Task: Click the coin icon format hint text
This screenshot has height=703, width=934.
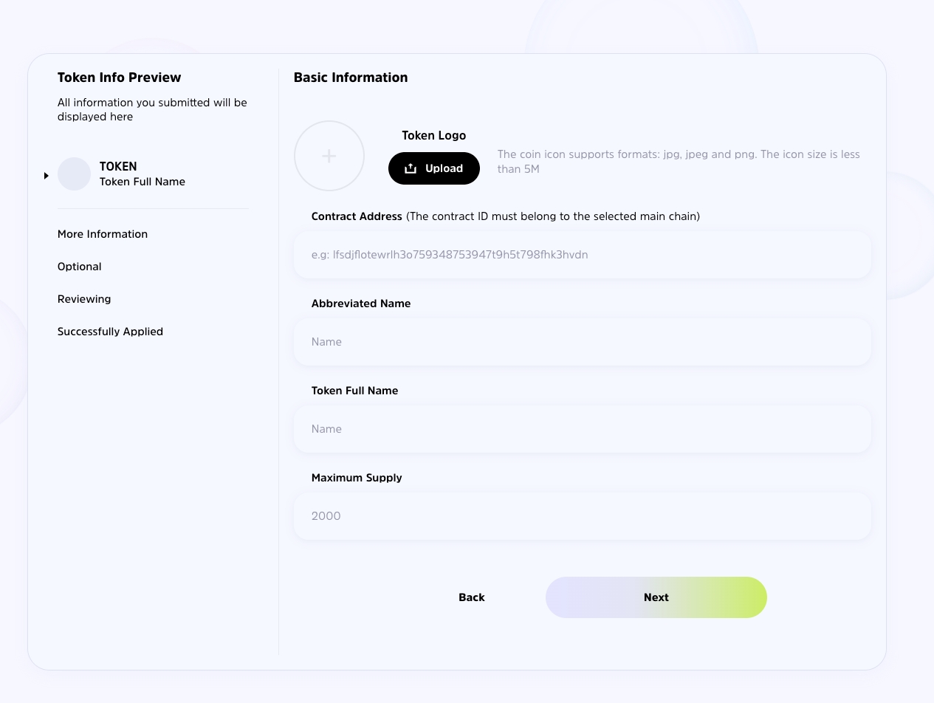Action: point(678,162)
